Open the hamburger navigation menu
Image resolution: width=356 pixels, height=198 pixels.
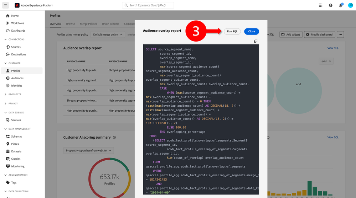point(5,5)
